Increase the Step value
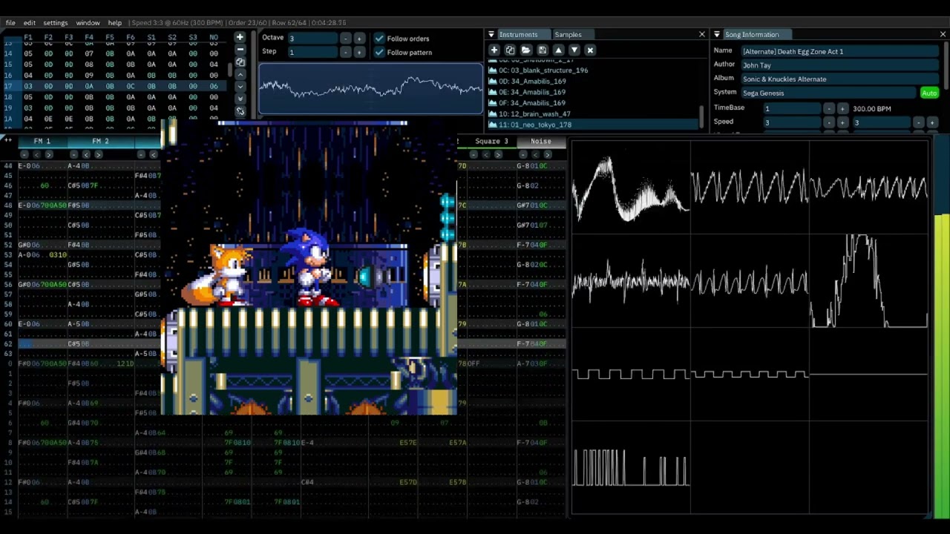The height and width of the screenshot is (534, 950). [x=359, y=53]
